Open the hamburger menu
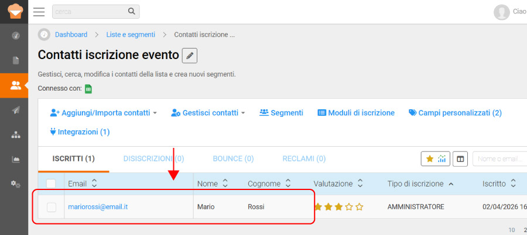Viewport: 527px width, 235px height. pos(39,12)
